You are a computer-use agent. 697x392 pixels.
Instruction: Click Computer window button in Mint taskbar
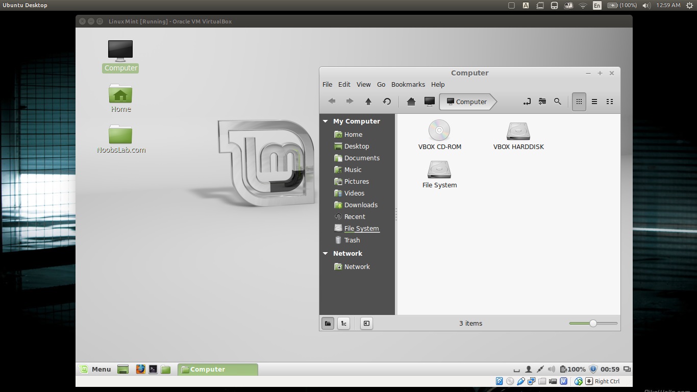pos(218,369)
